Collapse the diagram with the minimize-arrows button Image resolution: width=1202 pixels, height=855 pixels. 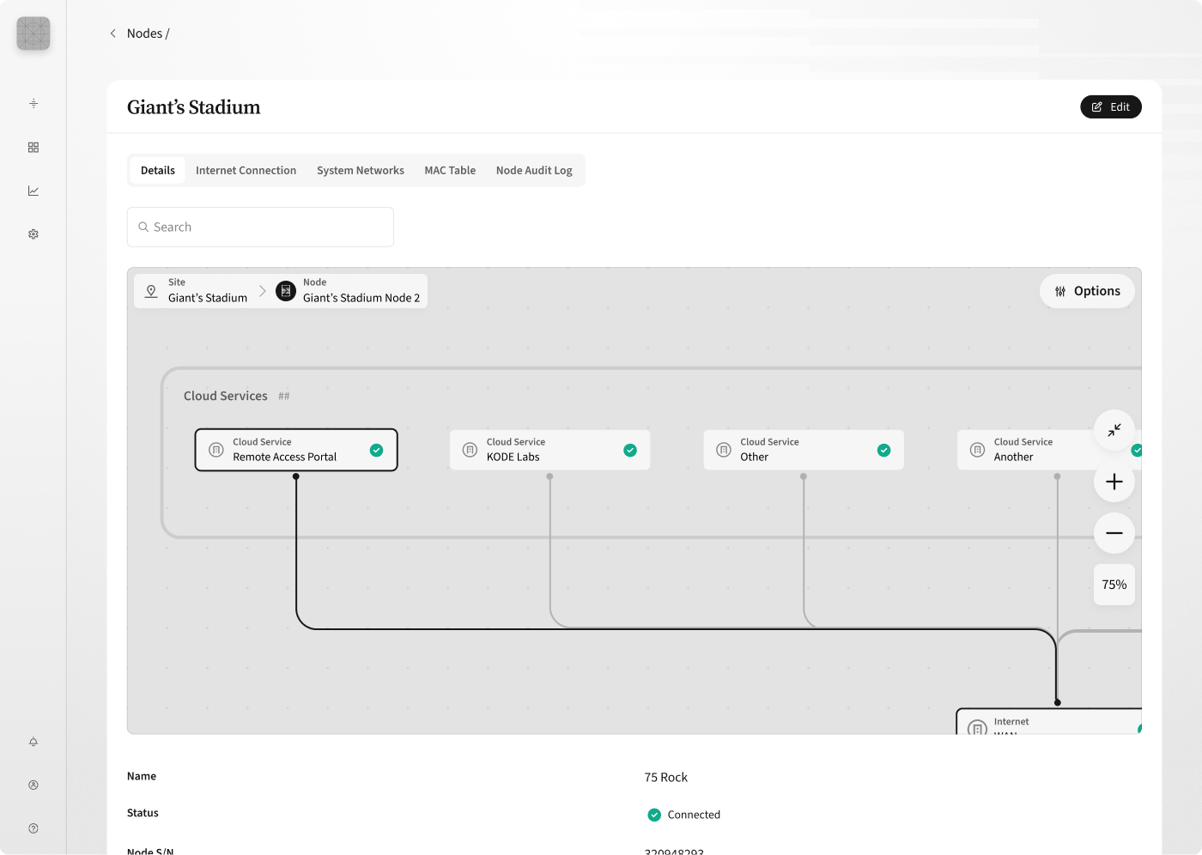tap(1114, 430)
